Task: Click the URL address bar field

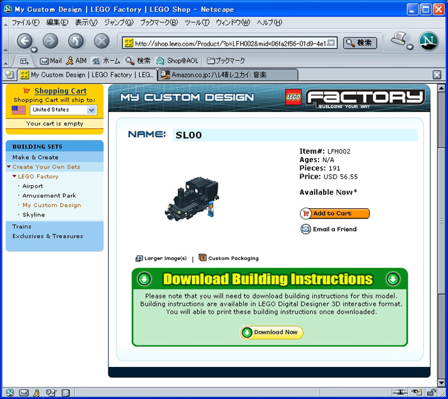Action: pos(230,44)
